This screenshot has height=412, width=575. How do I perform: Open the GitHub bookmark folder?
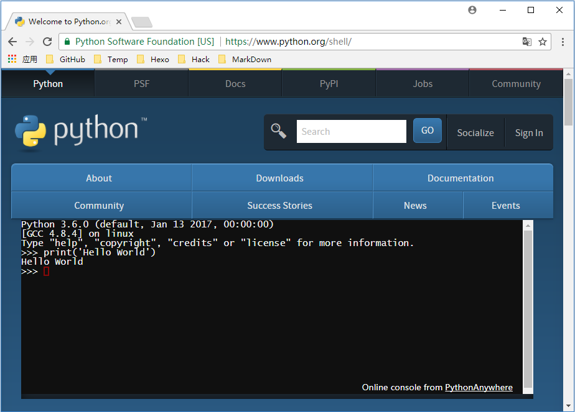[65, 59]
